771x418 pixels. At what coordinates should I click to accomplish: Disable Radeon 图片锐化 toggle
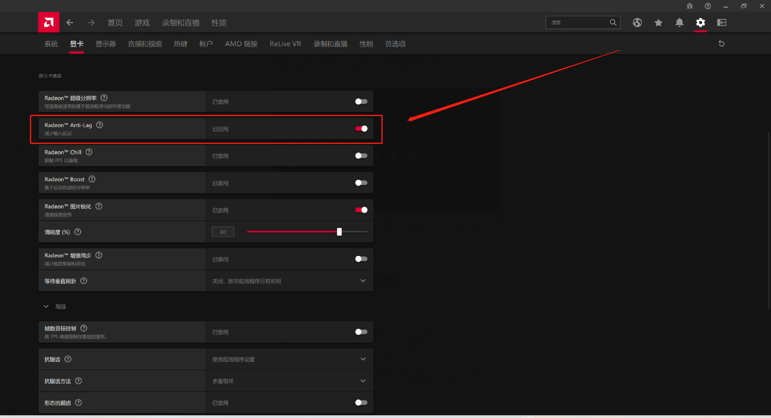tap(361, 210)
